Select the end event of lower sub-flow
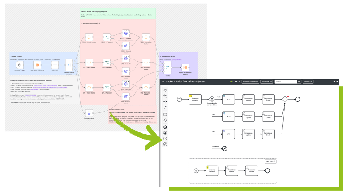The height and width of the screenshot is (196, 348). click(x=268, y=171)
